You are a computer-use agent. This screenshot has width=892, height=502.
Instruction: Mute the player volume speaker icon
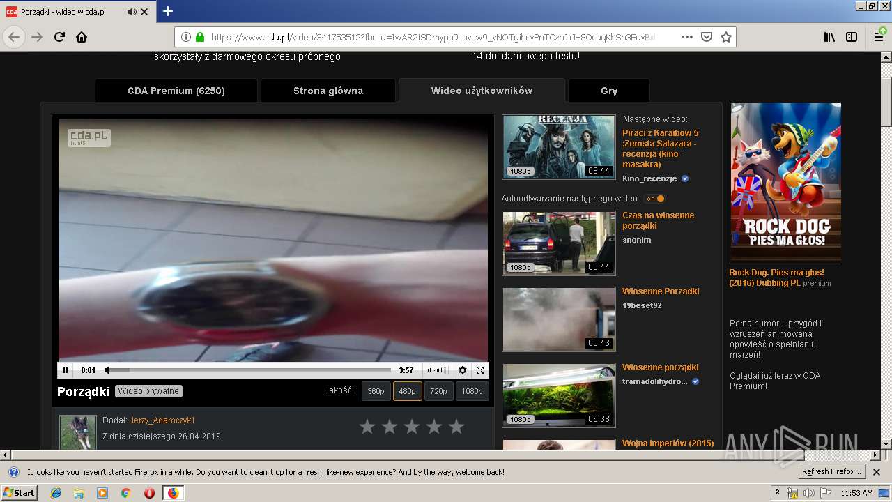coord(430,370)
